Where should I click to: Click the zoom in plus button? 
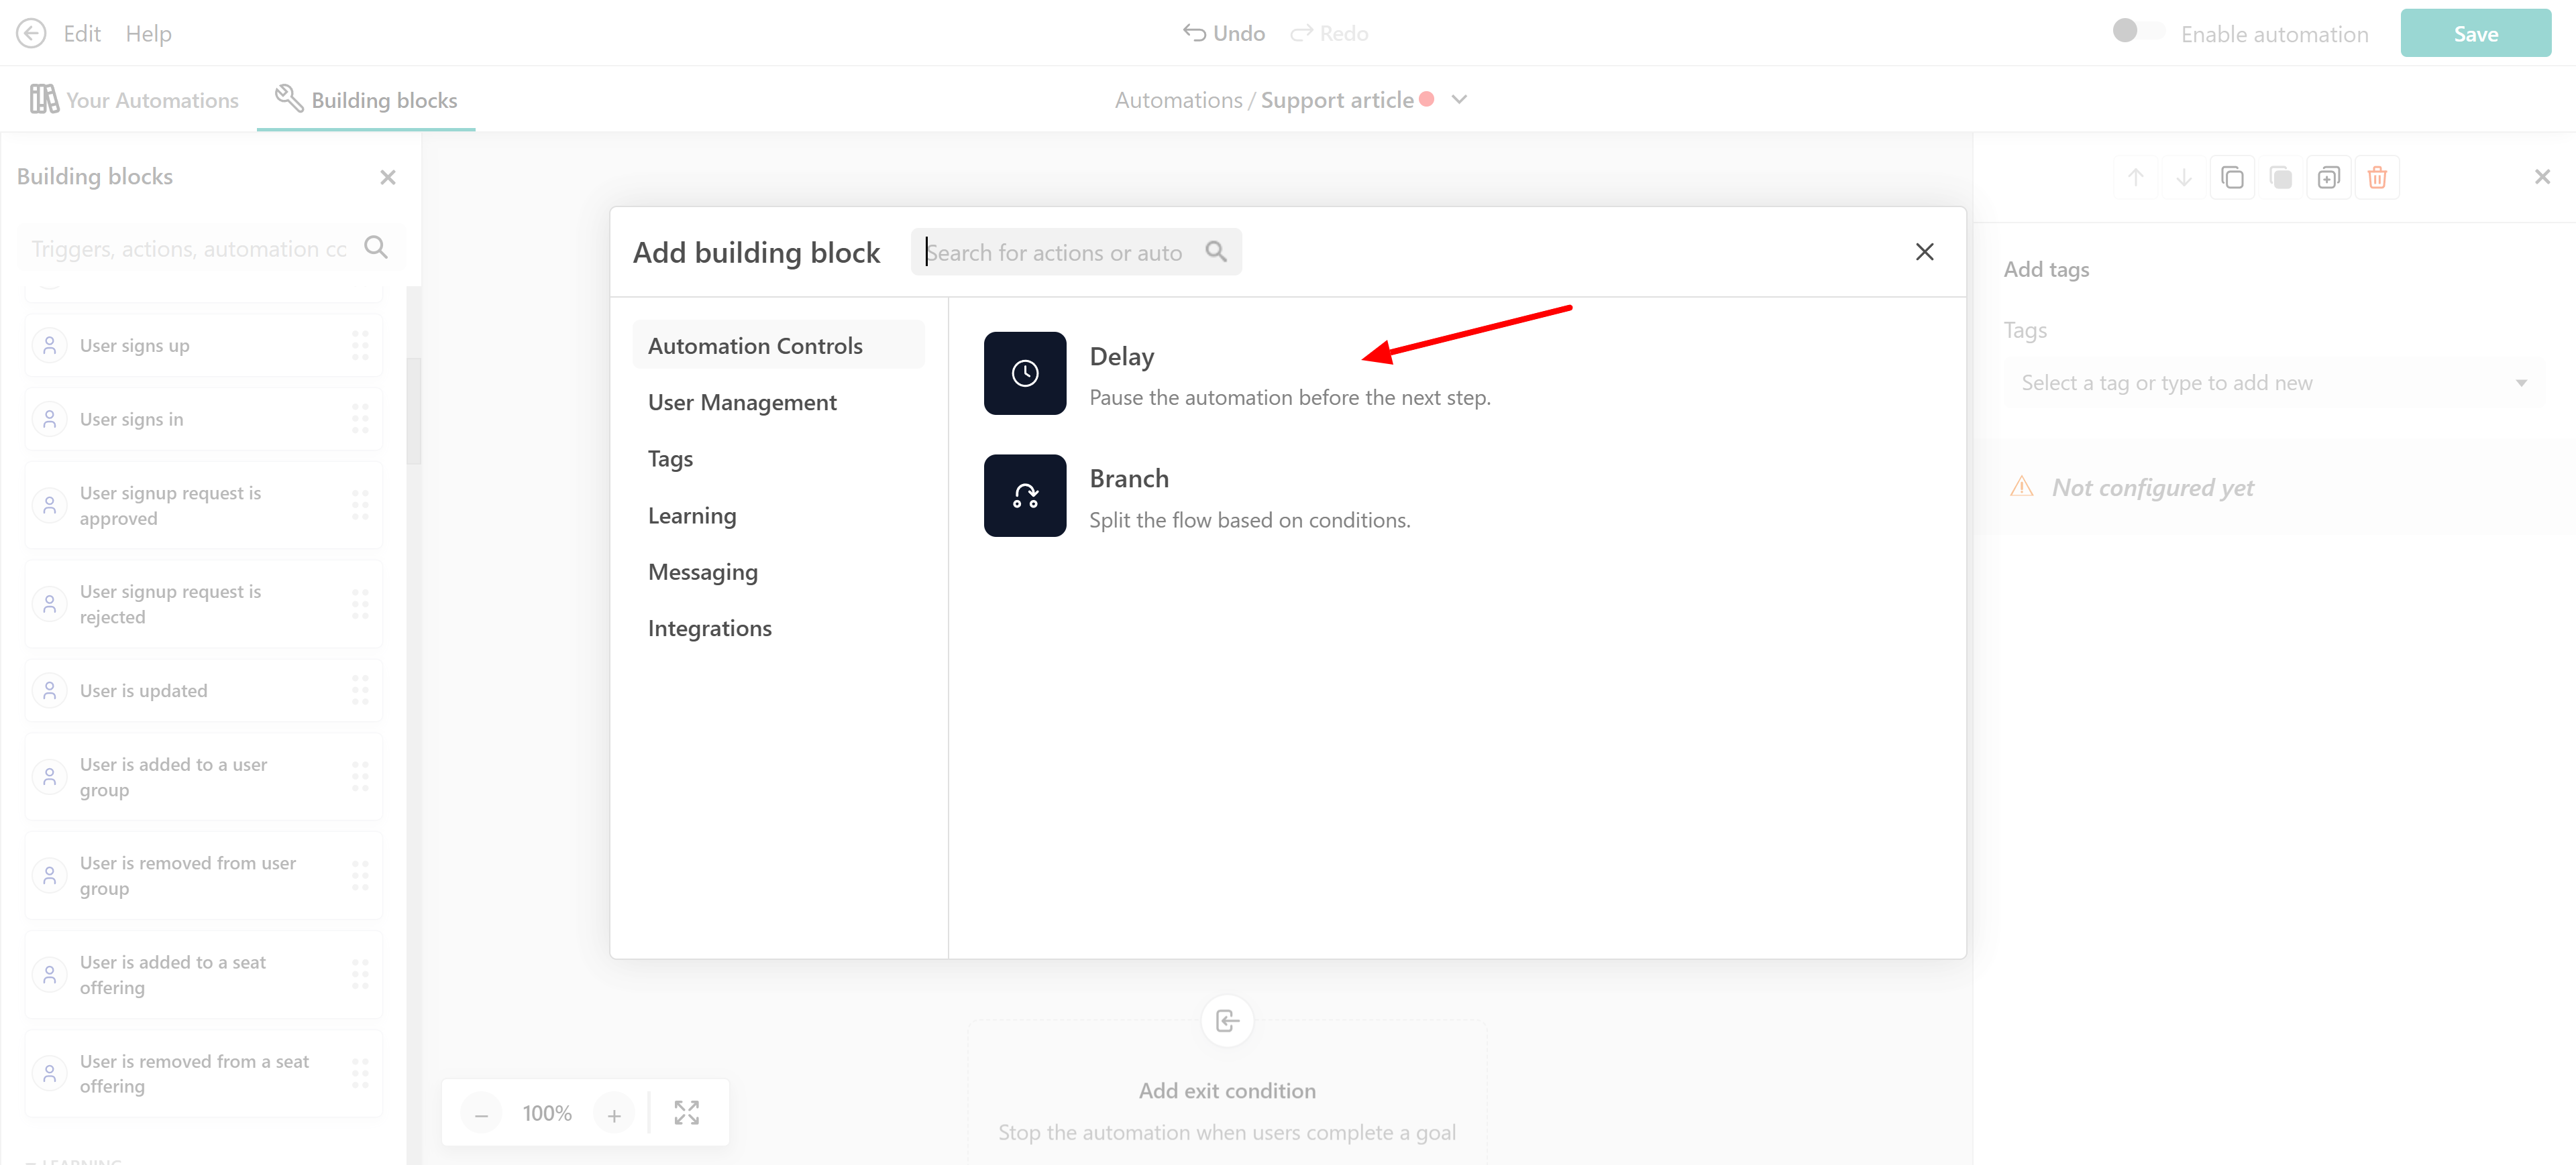click(x=613, y=1114)
